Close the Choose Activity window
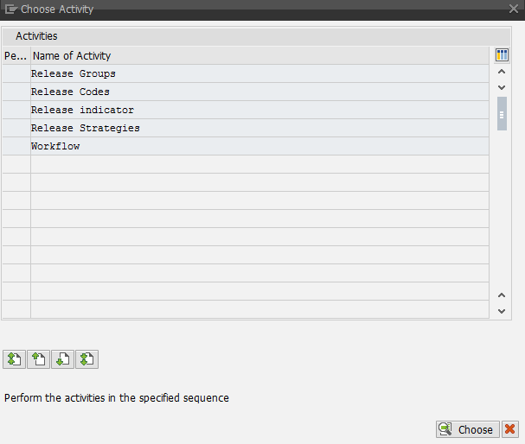This screenshot has height=444, width=525. [x=513, y=10]
